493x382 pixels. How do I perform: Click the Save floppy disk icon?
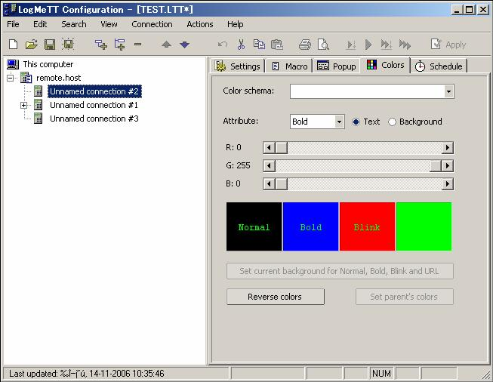[x=49, y=45]
